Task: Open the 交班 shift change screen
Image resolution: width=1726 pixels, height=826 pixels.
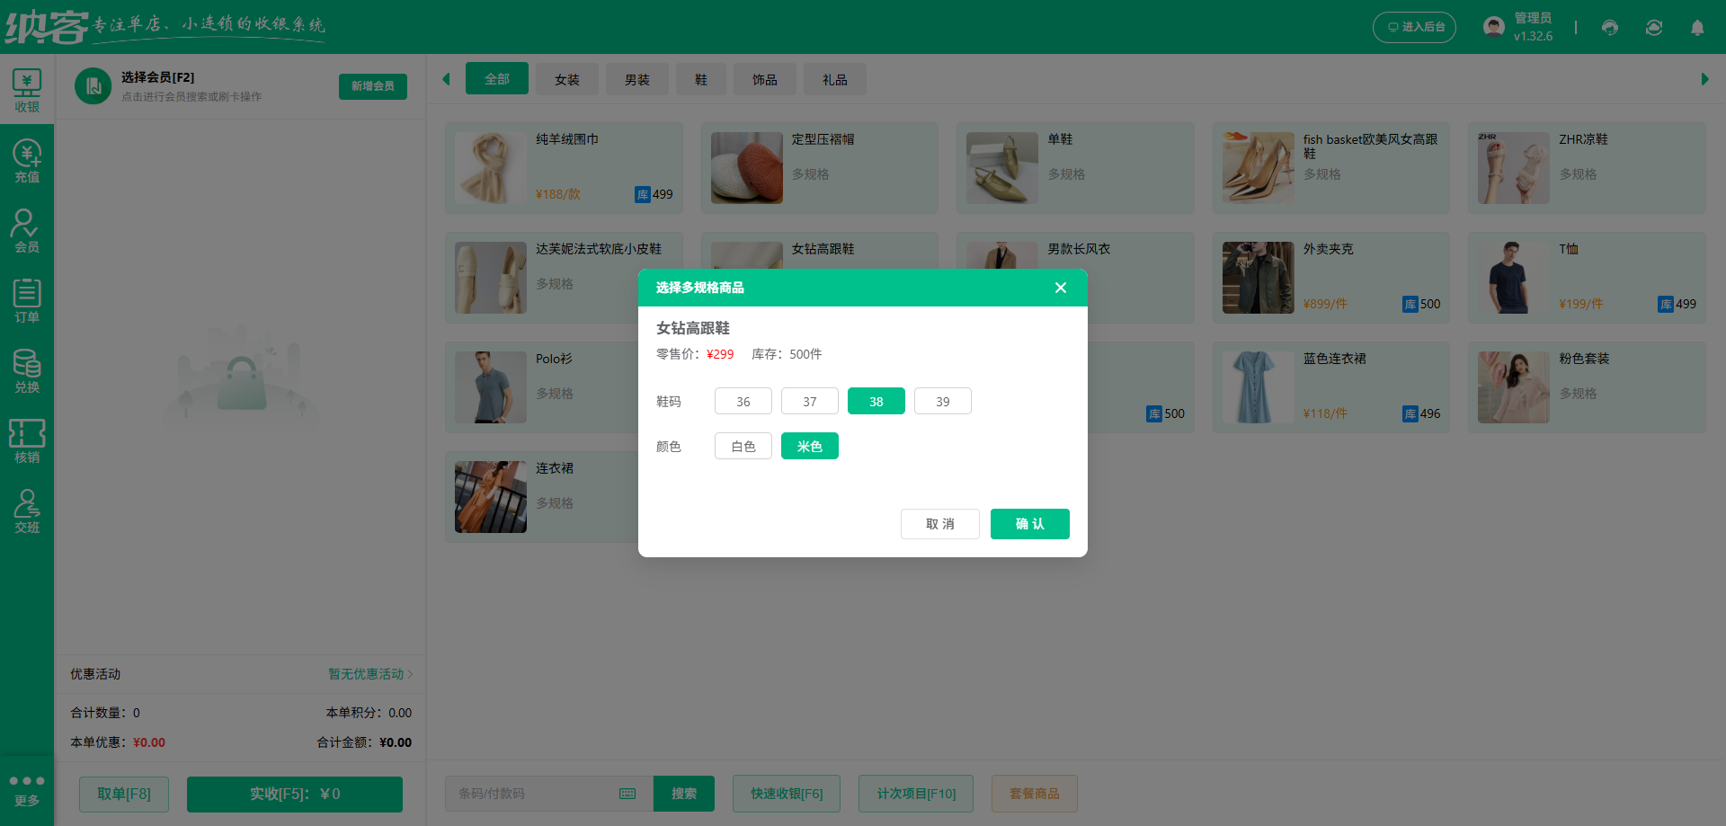Action: pyautogui.click(x=27, y=512)
